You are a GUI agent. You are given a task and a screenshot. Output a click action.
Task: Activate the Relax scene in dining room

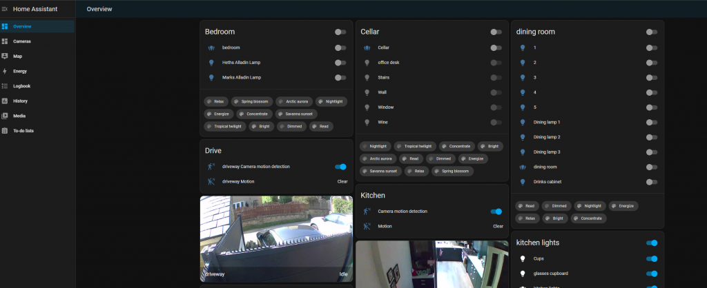click(527, 218)
